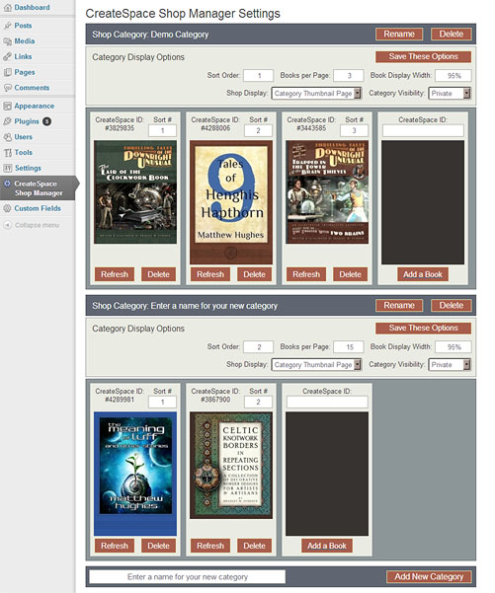The height and width of the screenshot is (593, 495).
Task: Save These Options for second category
Action: click(424, 329)
